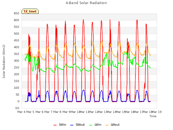The height and width of the screenshot is (130, 173).
Task: Click the -50 y-axis tick label
Action: click(17, 108)
